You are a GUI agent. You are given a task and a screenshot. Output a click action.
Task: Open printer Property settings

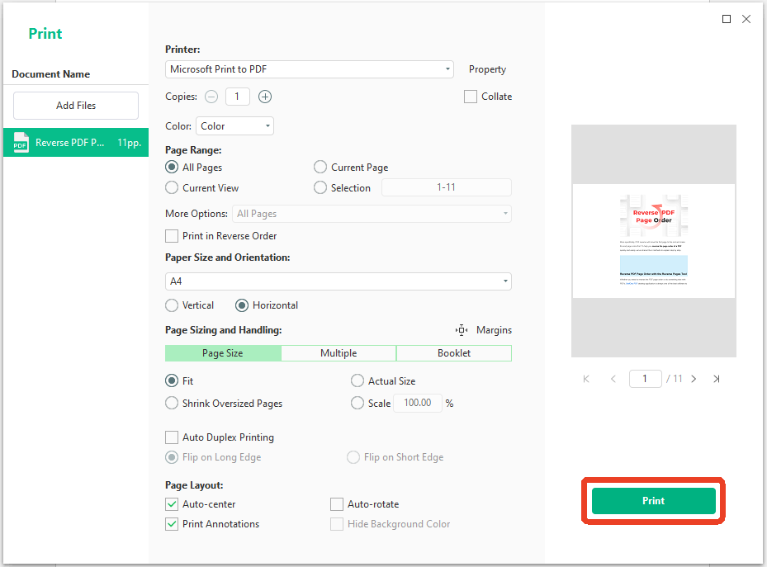pyautogui.click(x=487, y=69)
